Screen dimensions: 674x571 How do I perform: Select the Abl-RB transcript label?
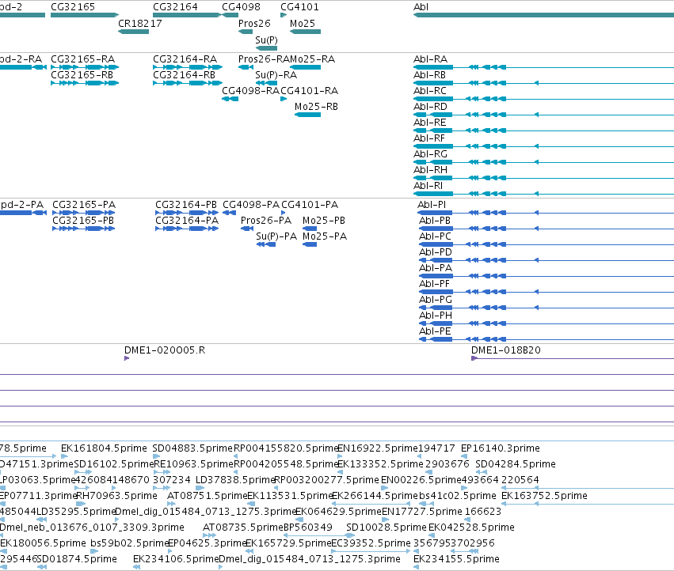point(429,74)
